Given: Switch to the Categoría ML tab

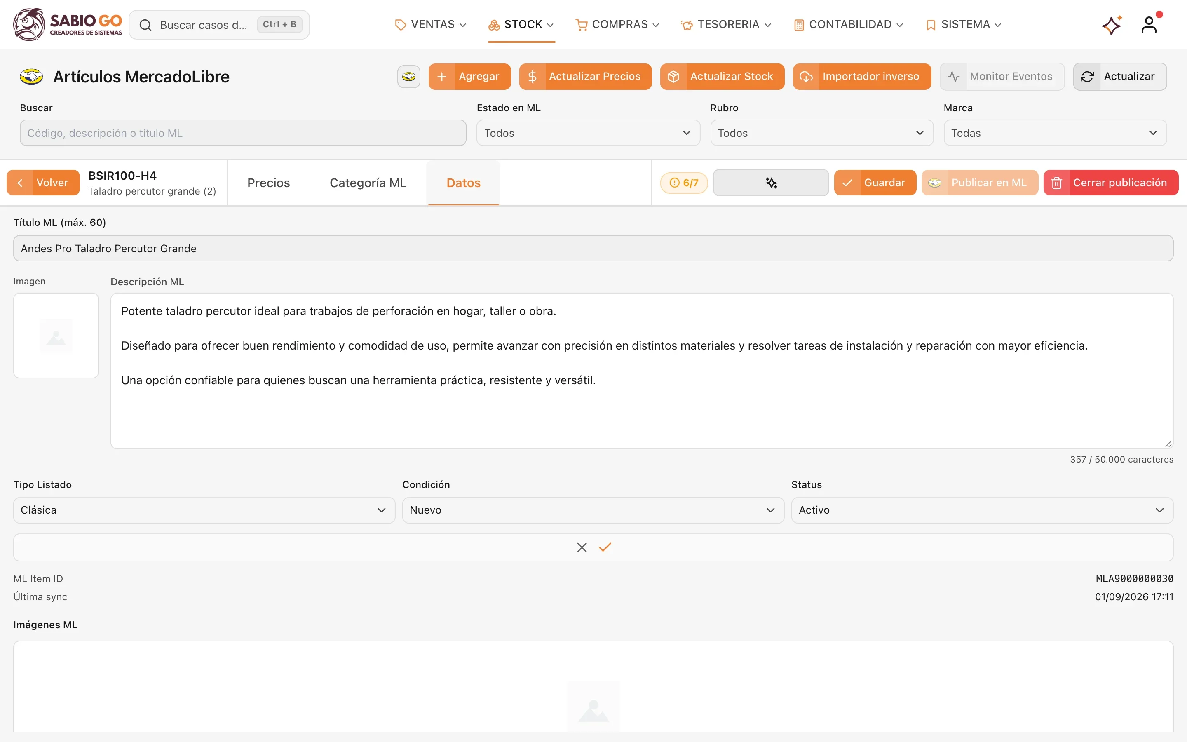Looking at the screenshot, I should (368, 183).
